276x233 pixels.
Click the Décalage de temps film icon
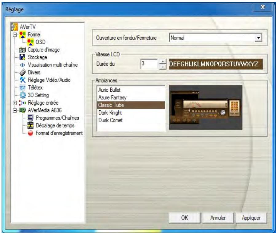pos(30,125)
